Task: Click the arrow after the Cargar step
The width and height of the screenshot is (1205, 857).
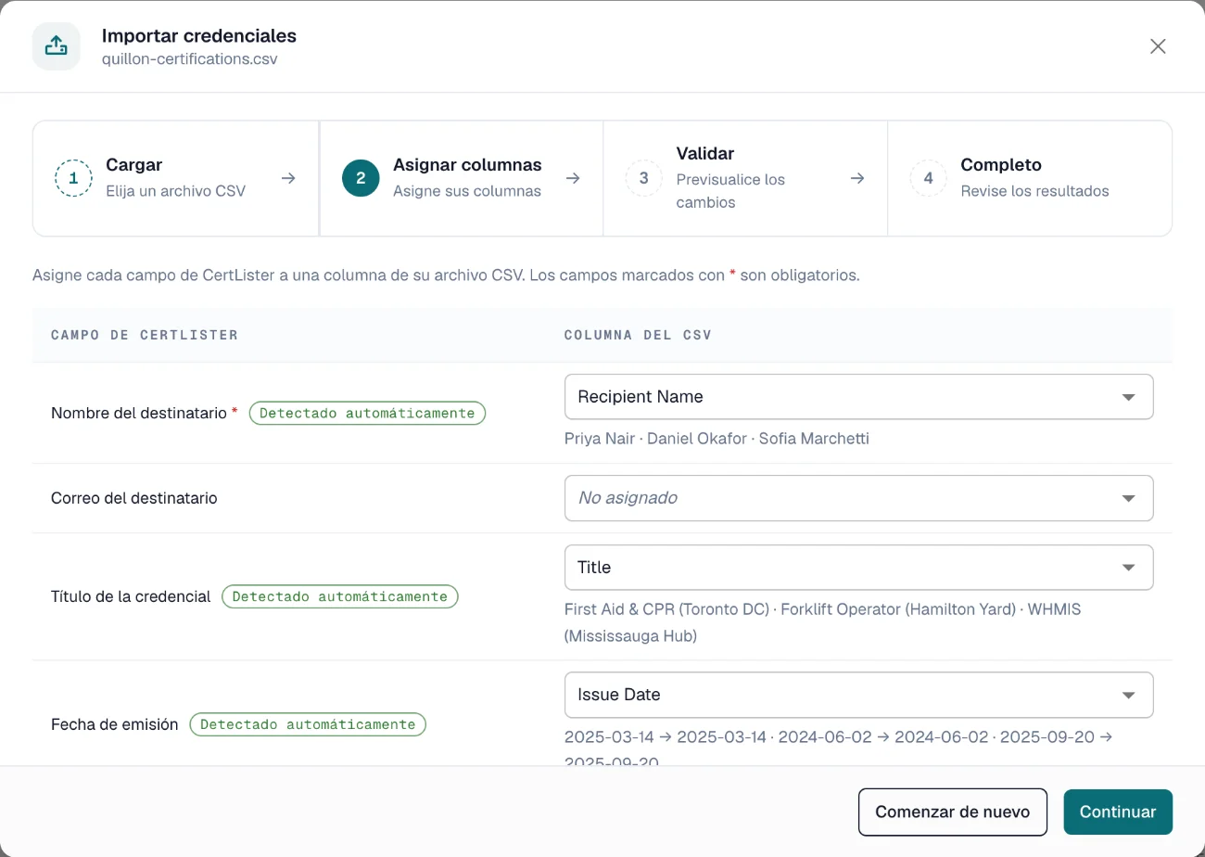Action: (x=289, y=178)
